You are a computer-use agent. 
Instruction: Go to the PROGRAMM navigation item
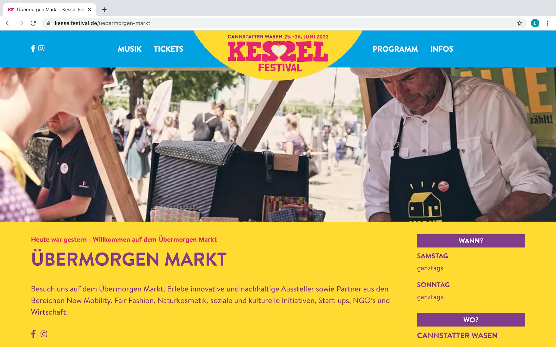coord(395,49)
